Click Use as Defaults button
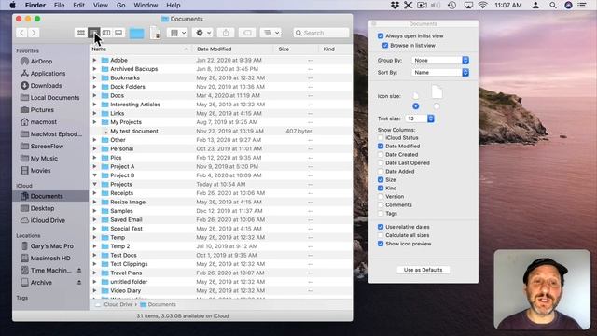597x336 pixels. [x=423, y=270]
